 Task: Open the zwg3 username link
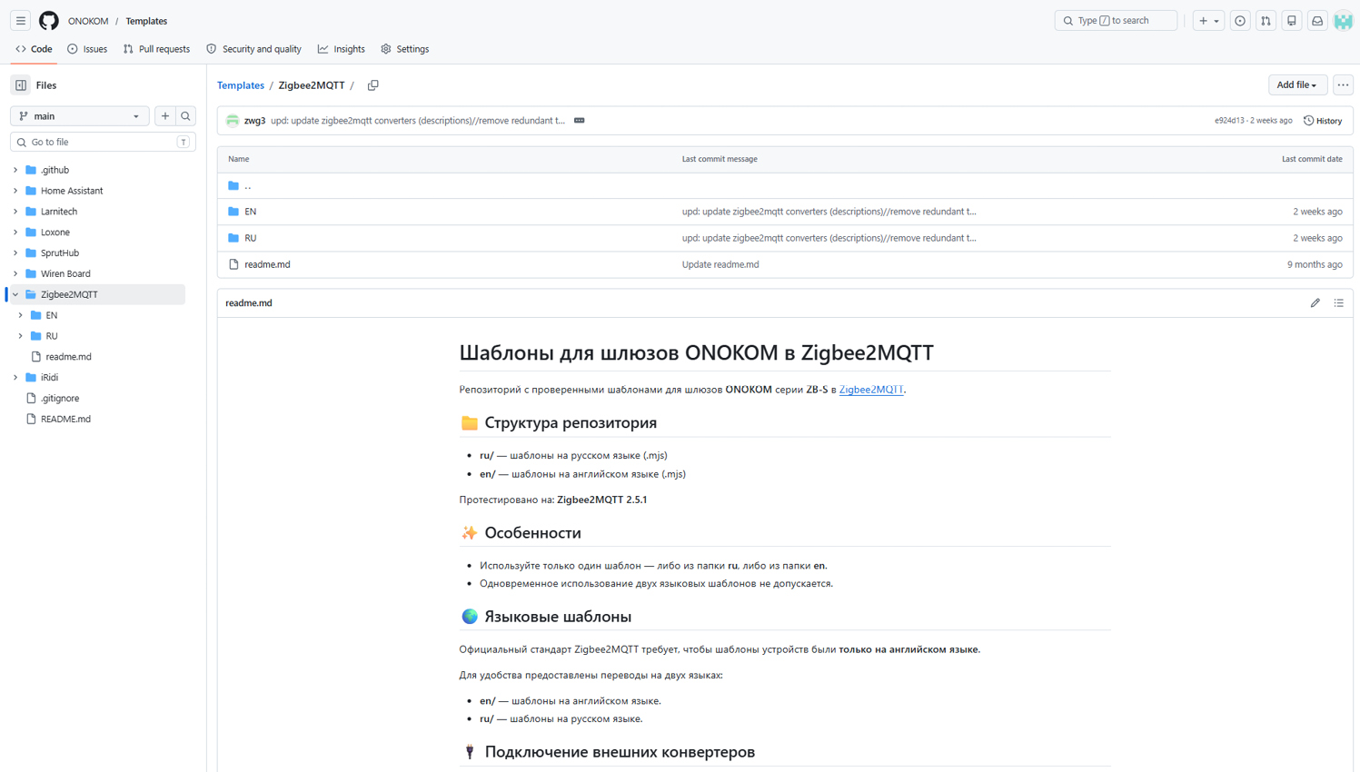[254, 121]
